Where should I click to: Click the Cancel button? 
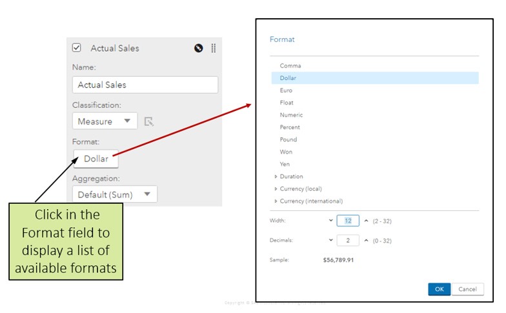pos(467,289)
